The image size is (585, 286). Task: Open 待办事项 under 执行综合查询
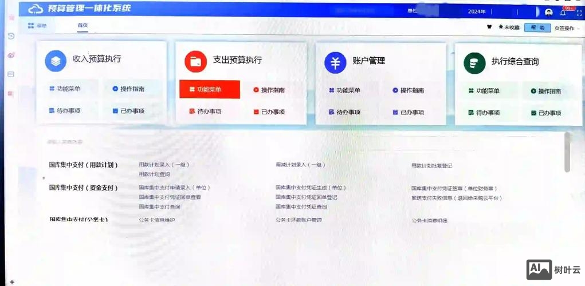pos(484,113)
